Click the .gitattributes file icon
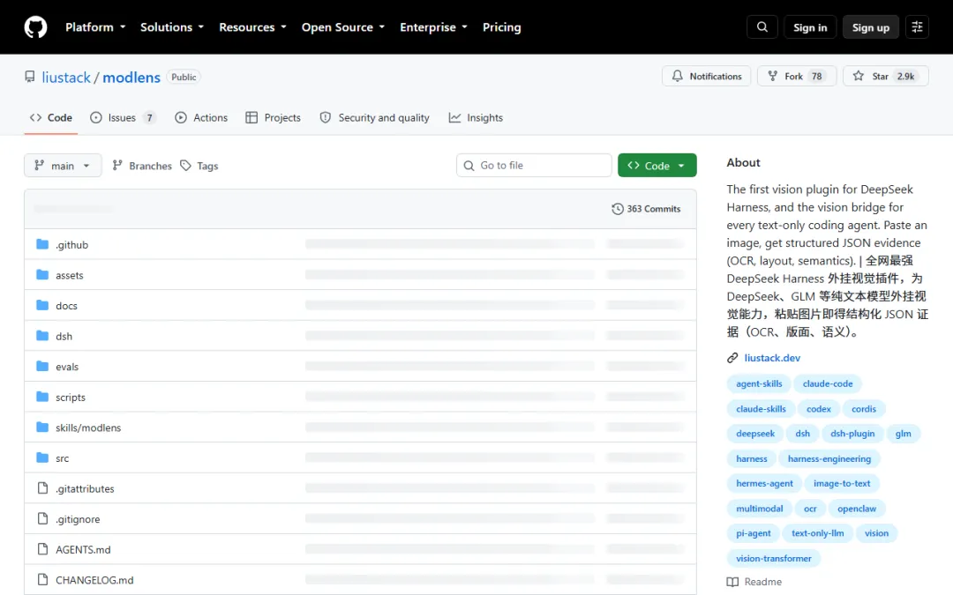This screenshot has width=953, height=595. 42,488
